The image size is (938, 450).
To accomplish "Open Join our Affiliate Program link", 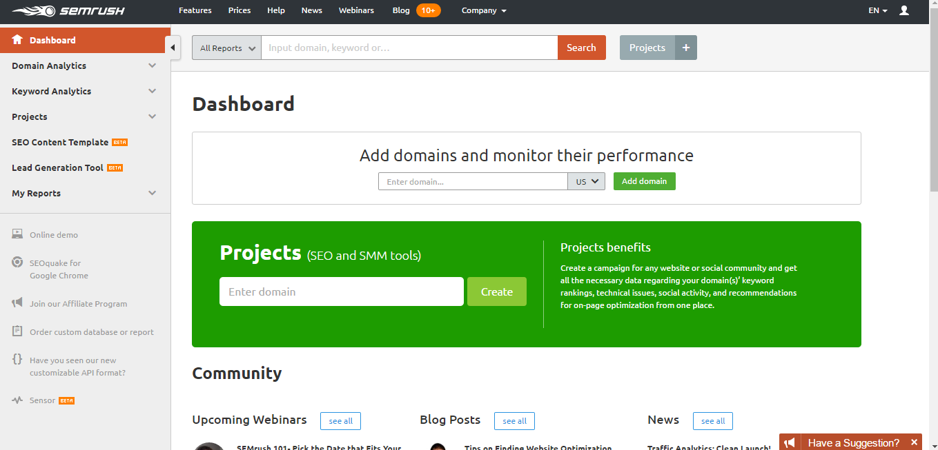I will (78, 303).
